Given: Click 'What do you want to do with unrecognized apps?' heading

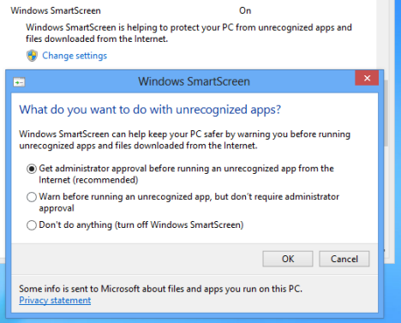Looking at the screenshot, I should click(150, 110).
